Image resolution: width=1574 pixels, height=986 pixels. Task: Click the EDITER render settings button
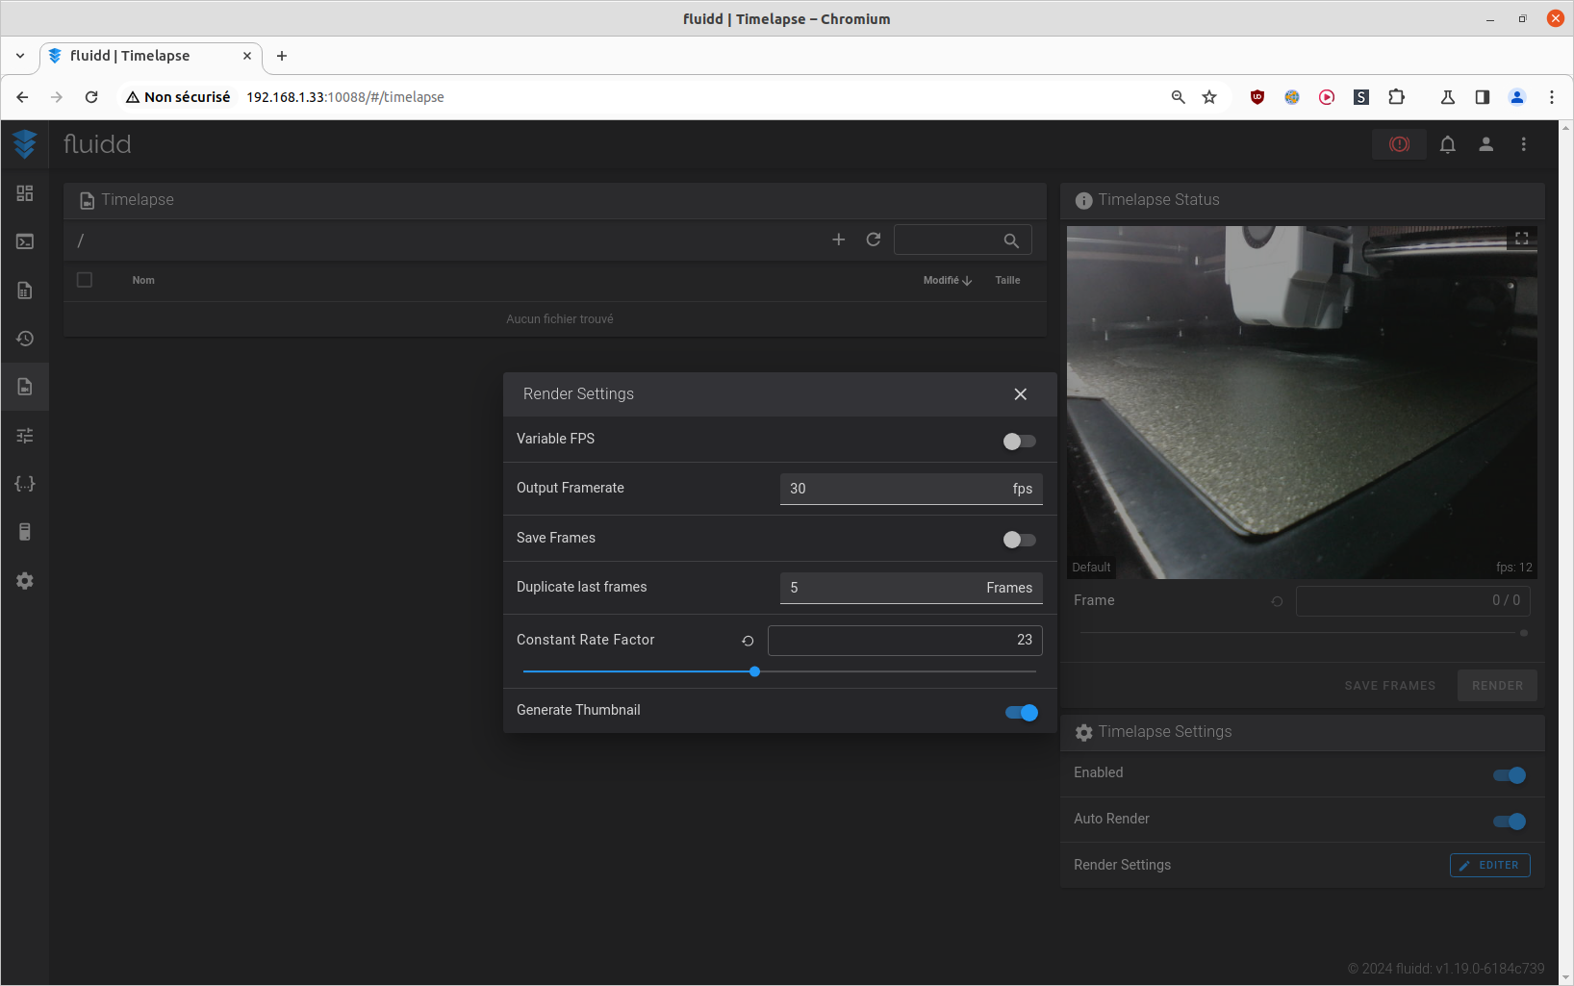pos(1489,865)
